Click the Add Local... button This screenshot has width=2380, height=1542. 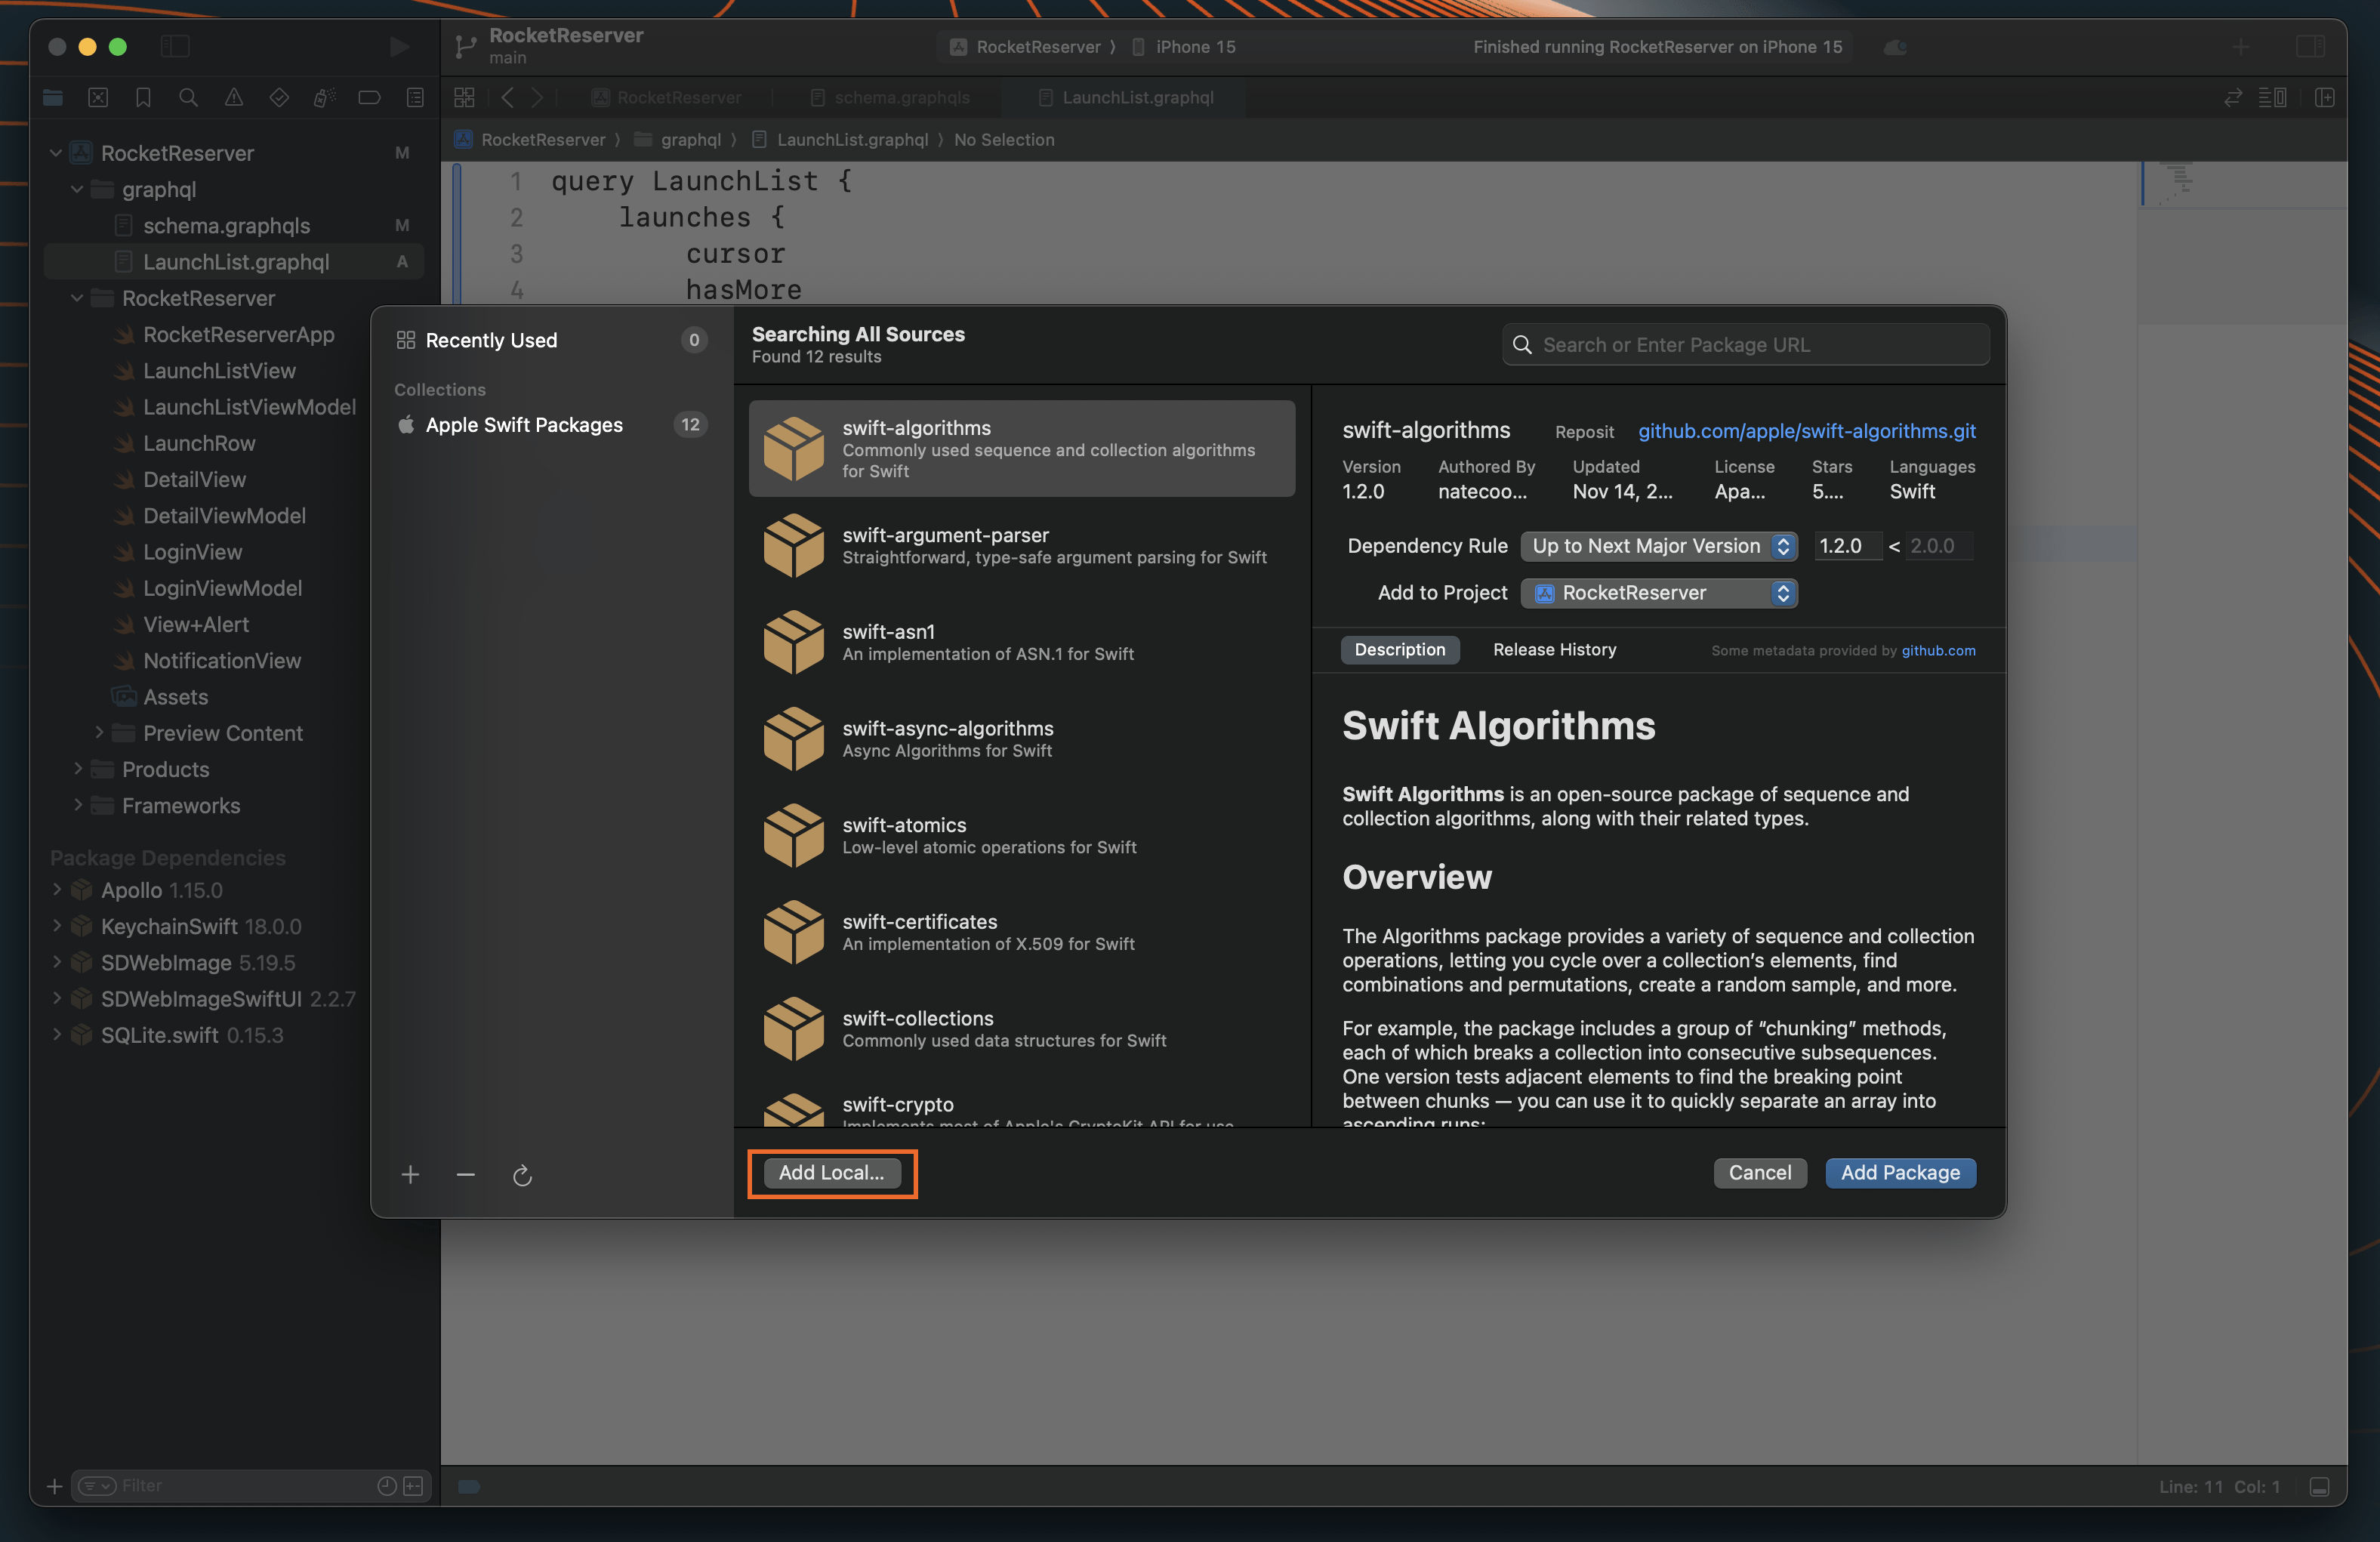(x=831, y=1173)
